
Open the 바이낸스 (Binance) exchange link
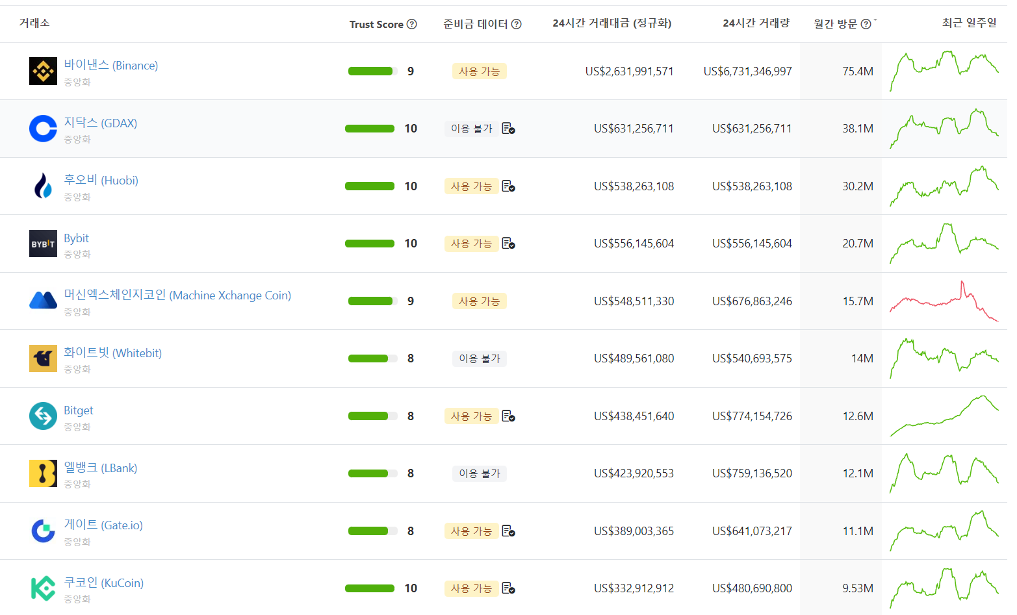click(111, 65)
